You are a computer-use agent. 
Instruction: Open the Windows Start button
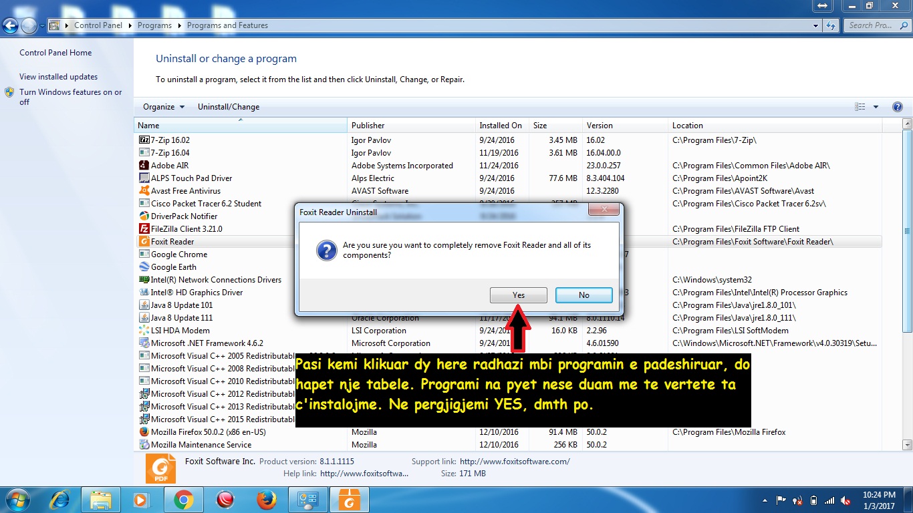[17, 500]
